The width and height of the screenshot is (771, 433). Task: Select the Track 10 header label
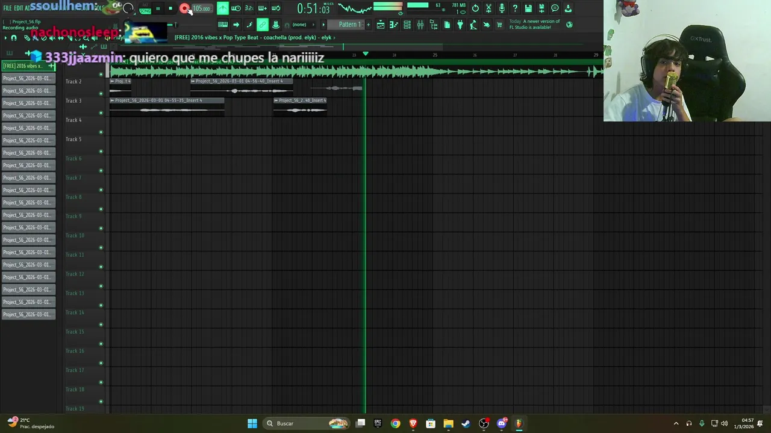coord(75,236)
